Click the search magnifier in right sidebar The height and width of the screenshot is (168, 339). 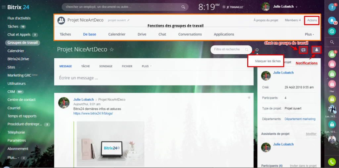(x=332, y=42)
